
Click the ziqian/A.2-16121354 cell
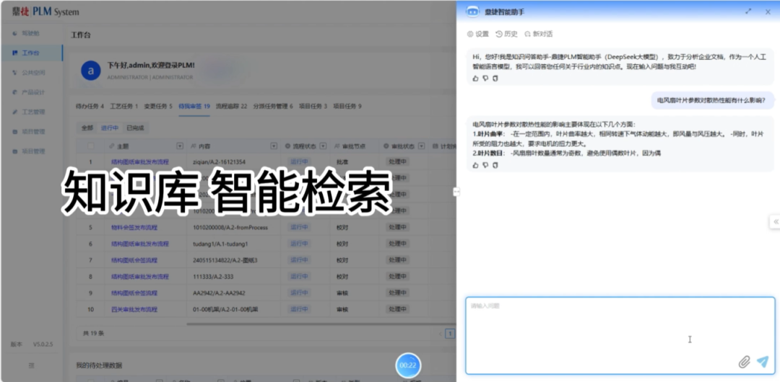pyautogui.click(x=220, y=162)
